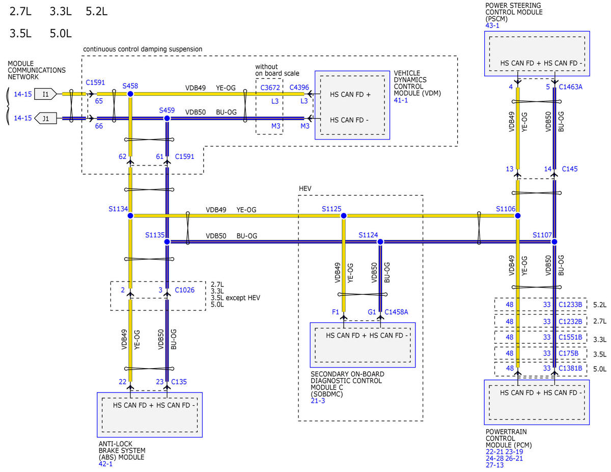Click splice node S459
The image size is (611, 472).
click(167, 118)
